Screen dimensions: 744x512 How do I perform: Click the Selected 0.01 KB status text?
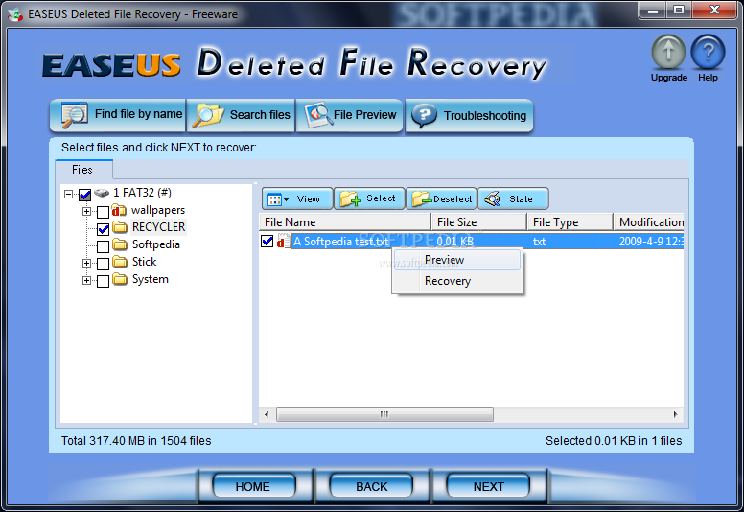tap(614, 441)
